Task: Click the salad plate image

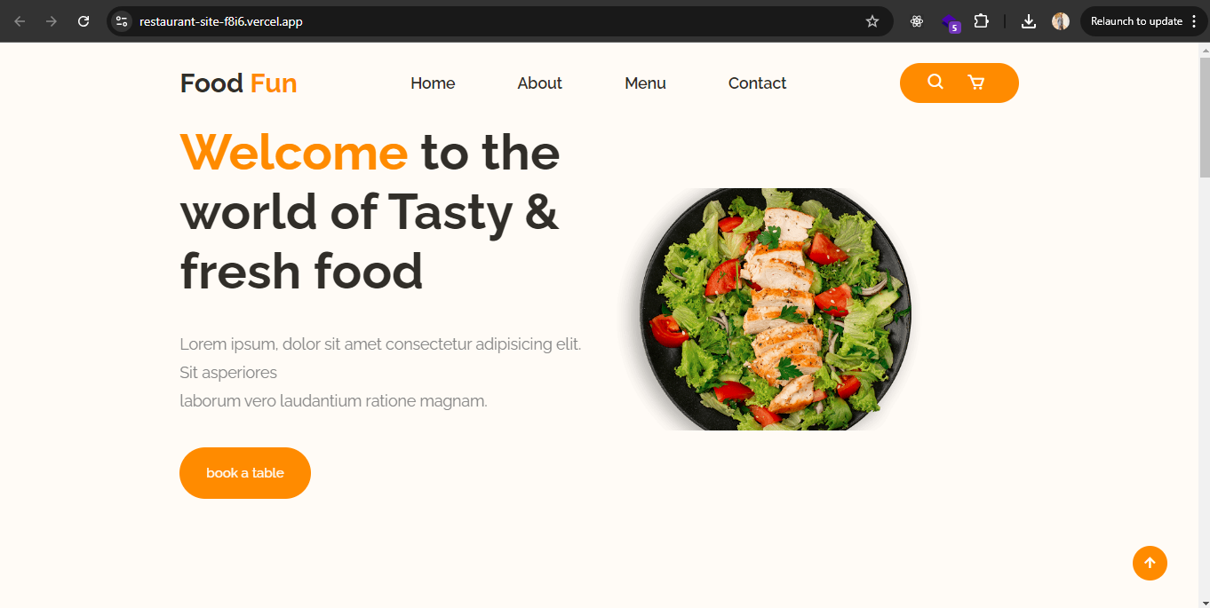Action: pyautogui.click(x=765, y=309)
